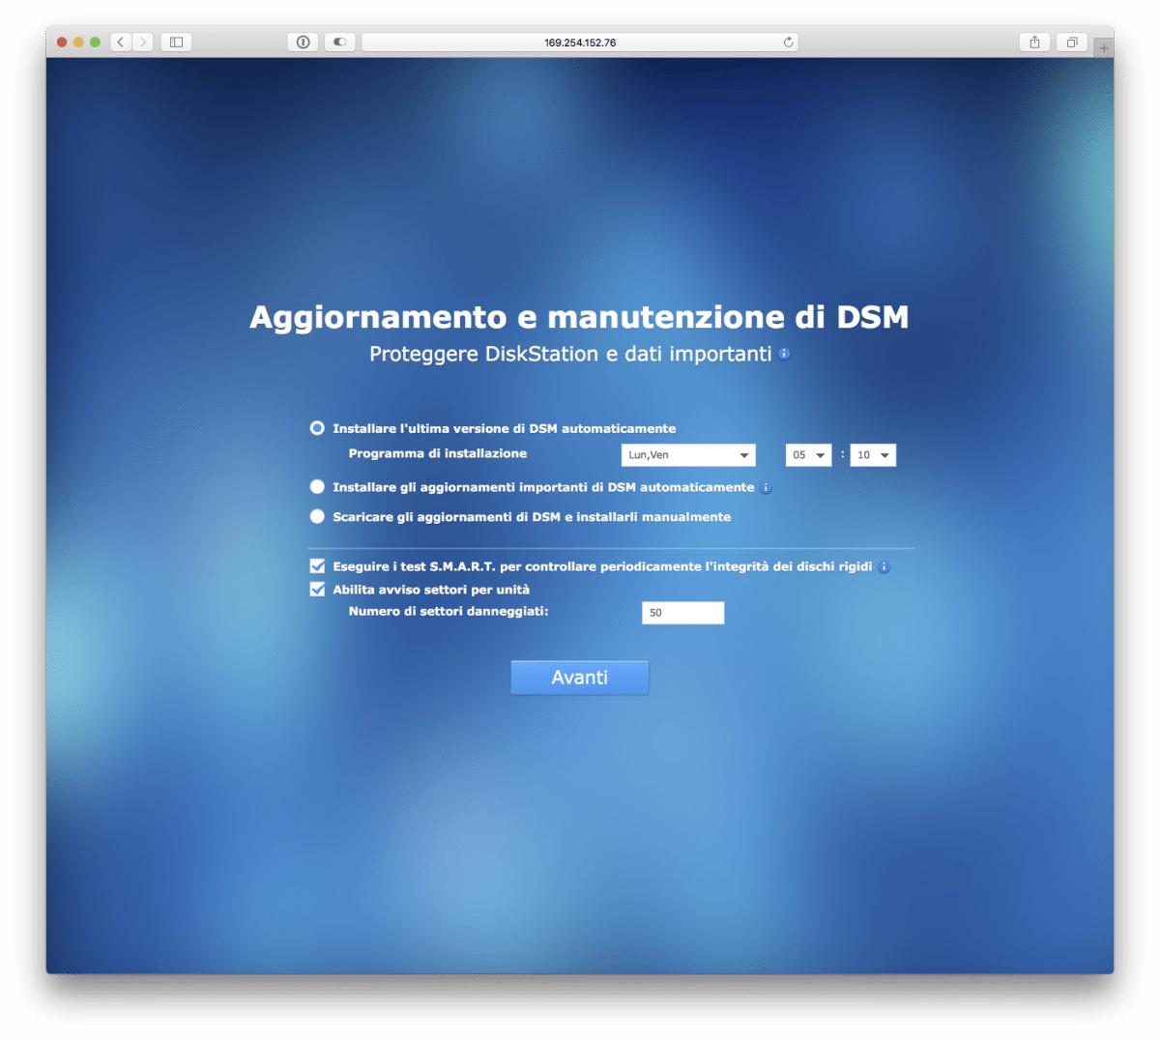
Task: Click the info icon beside 'dati importanti'
Action: [784, 354]
